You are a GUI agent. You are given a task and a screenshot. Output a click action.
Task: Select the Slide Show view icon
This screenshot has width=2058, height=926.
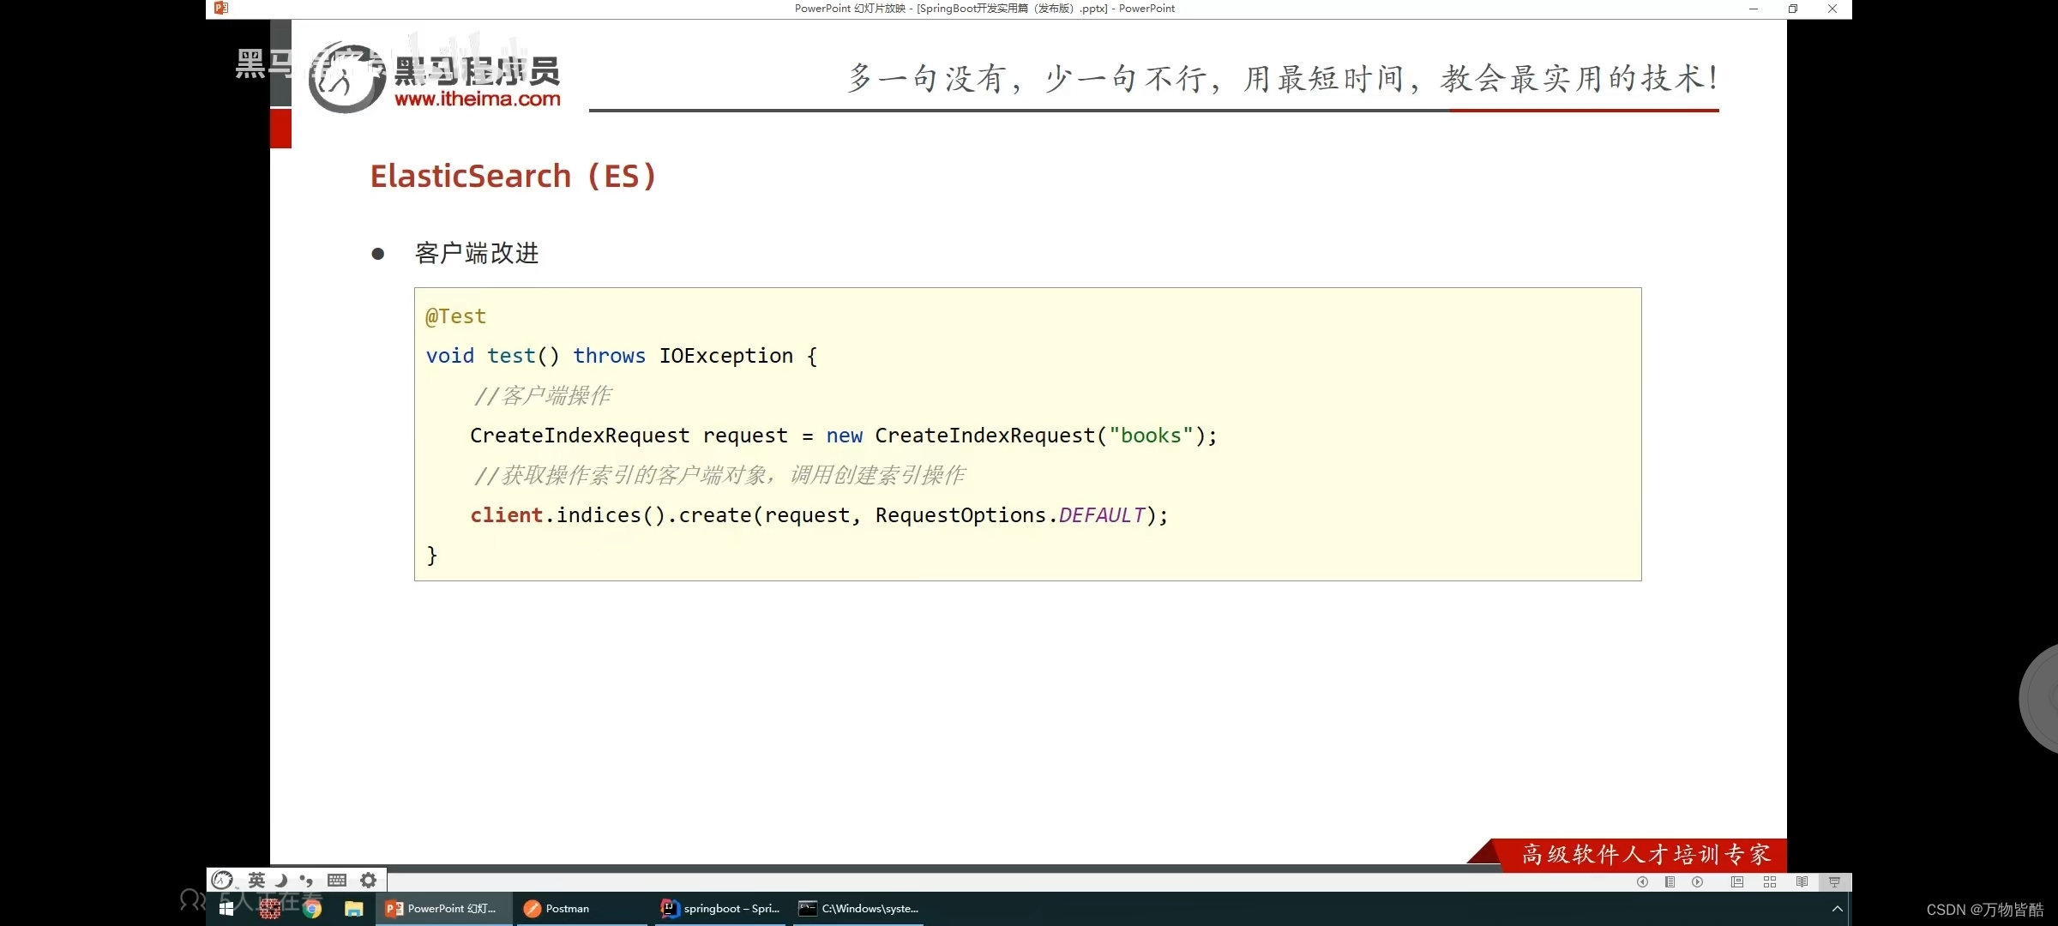tap(1834, 881)
